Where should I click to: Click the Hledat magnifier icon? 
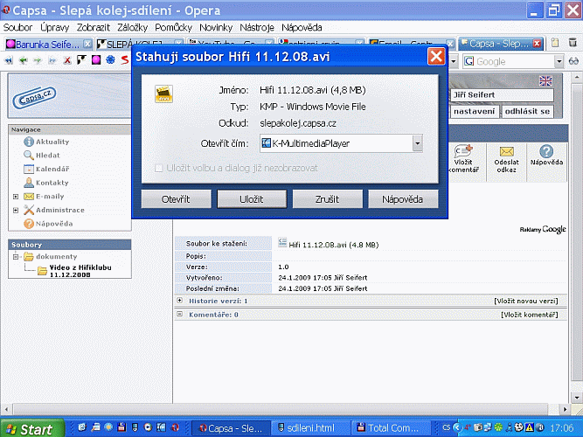click(x=29, y=155)
